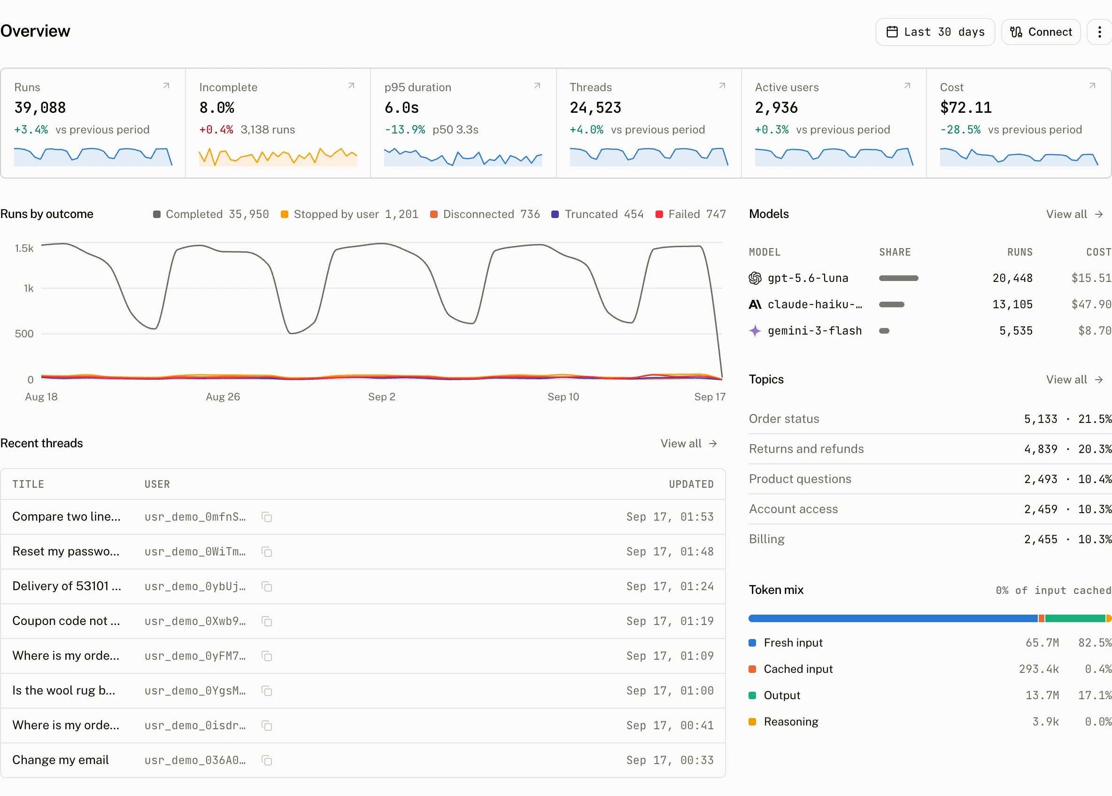Image resolution: width=1112 pixels, height=796 pixels.
Task: Select the gemini-3-flash model name
Action: [815, 331]
